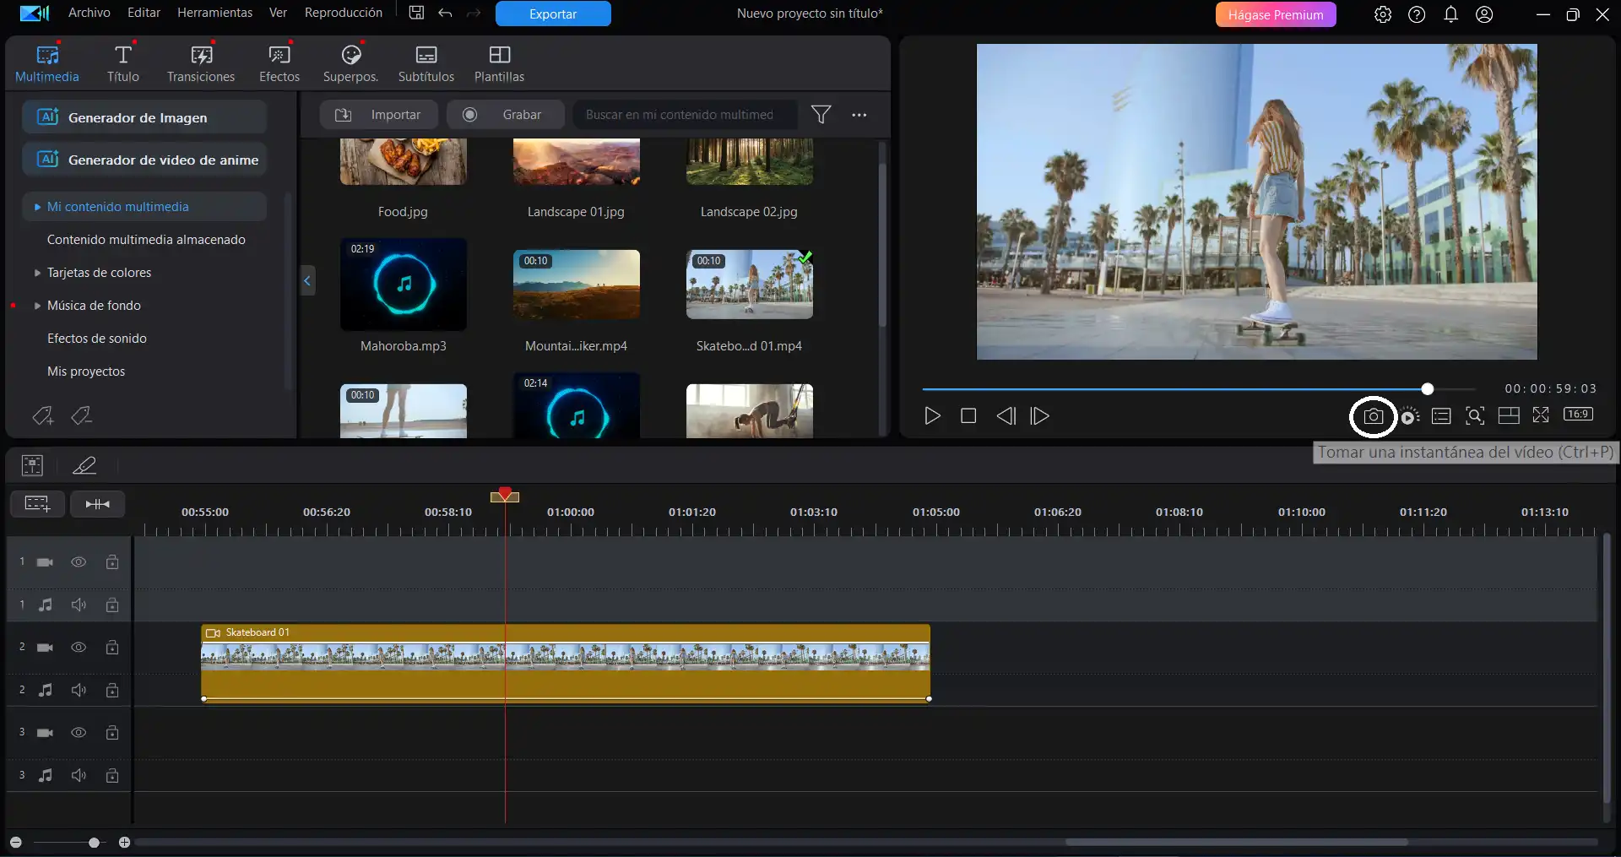Image resolution: width=1621 pixels, height=857 pixels.
Task: Open the 16:9 aspect ratio selector
Action: coord(1577,415)
